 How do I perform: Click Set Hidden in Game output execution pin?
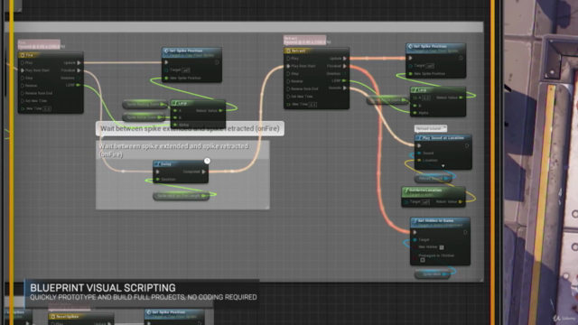465,233
